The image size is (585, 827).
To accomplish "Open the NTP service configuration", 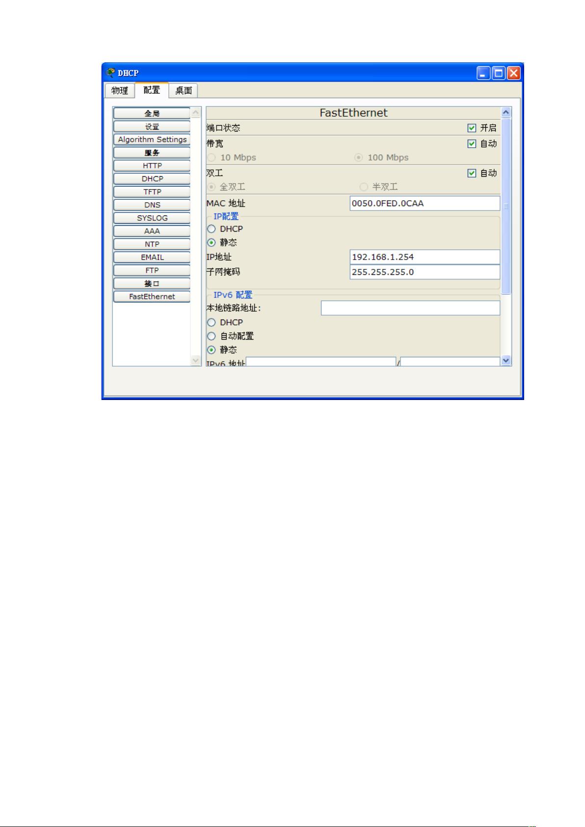I will 152,244.
